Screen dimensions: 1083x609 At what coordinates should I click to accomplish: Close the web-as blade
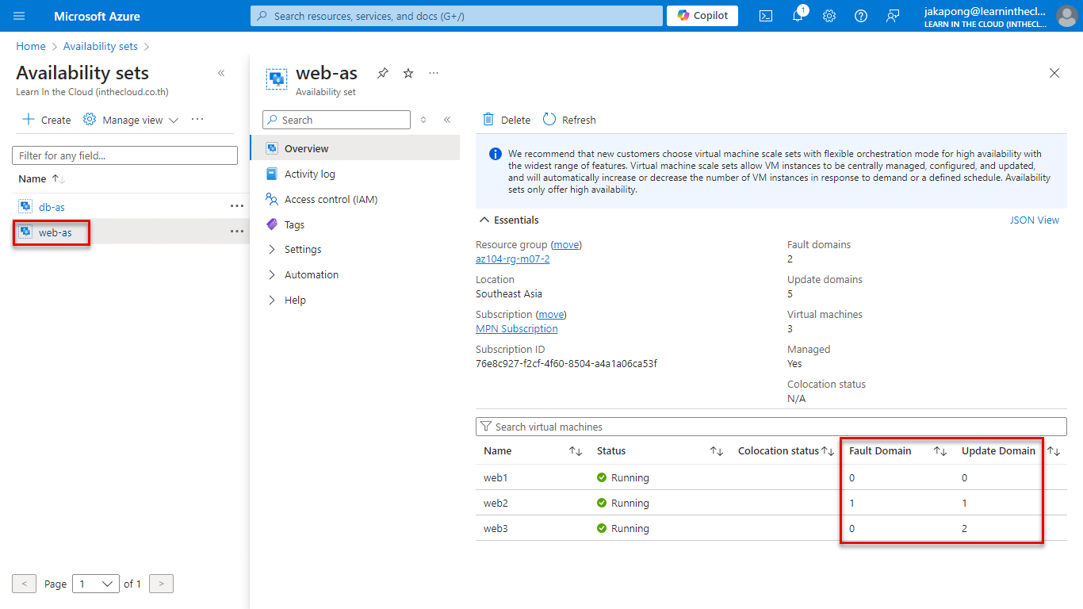1054,73
